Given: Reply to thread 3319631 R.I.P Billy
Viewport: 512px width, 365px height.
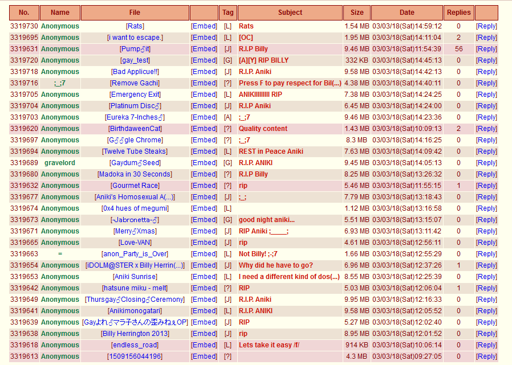Looking at the screenshot, I should tap(486, 49).
